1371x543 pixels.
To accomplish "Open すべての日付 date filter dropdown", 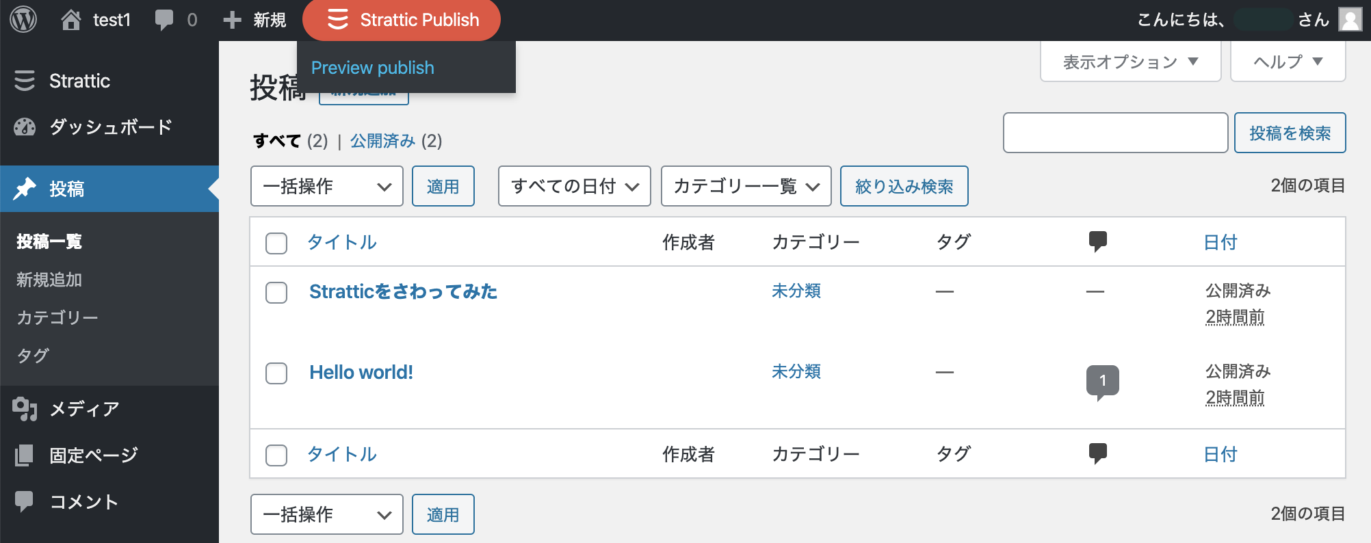I will [x=575, y=186].
